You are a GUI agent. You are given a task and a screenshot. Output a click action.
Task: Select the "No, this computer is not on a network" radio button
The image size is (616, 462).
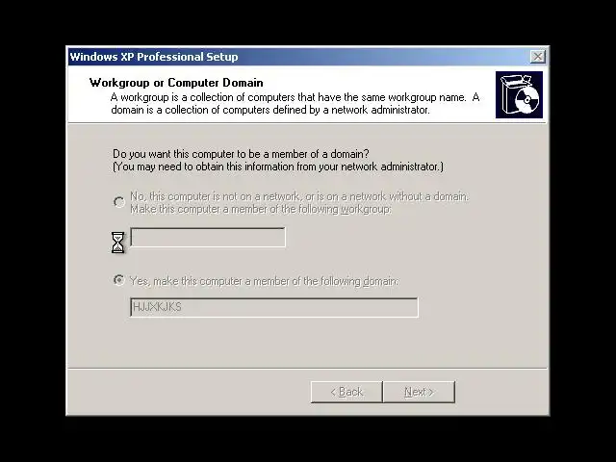pyautogui.click(x=119, y=202)
